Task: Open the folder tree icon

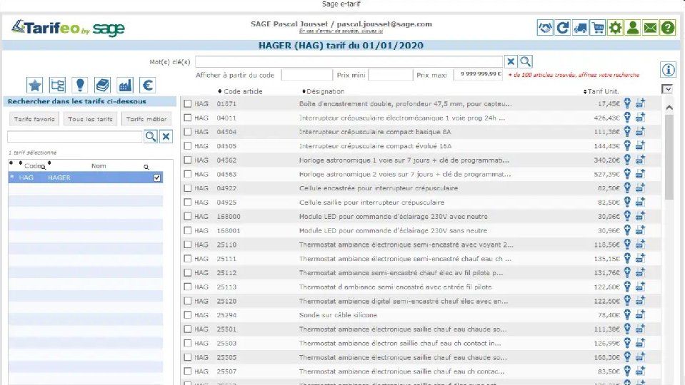Action: (57, 85)
